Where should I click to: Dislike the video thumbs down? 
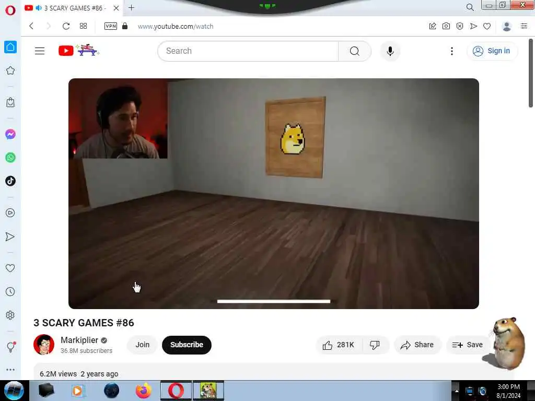(375, 345)
